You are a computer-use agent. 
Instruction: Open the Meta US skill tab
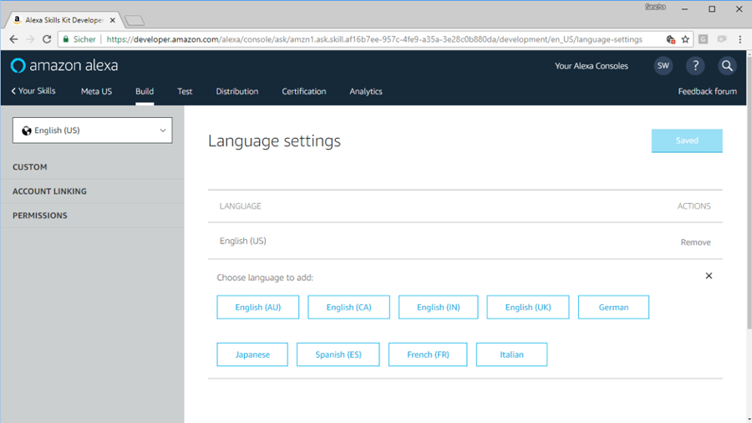[96, 91]
